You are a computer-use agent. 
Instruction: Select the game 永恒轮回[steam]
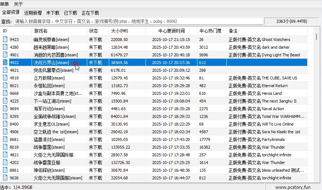(49, 86)
